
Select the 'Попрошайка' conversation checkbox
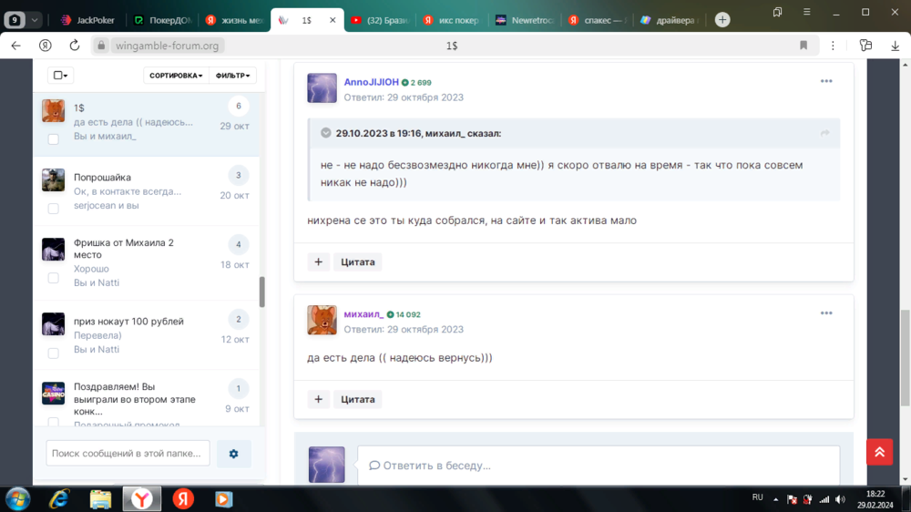53,209
